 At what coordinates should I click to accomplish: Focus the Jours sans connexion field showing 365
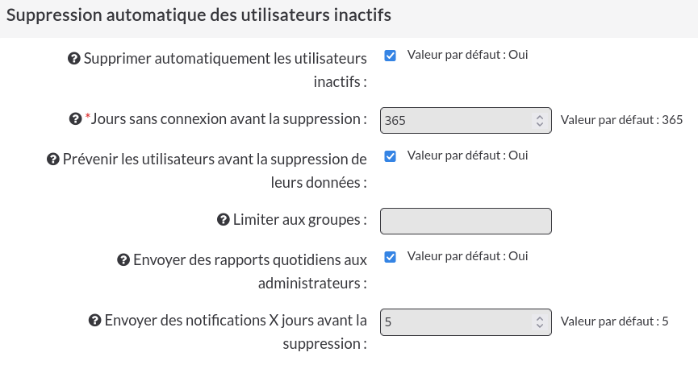pyautogui.click(x=466, y=121)
